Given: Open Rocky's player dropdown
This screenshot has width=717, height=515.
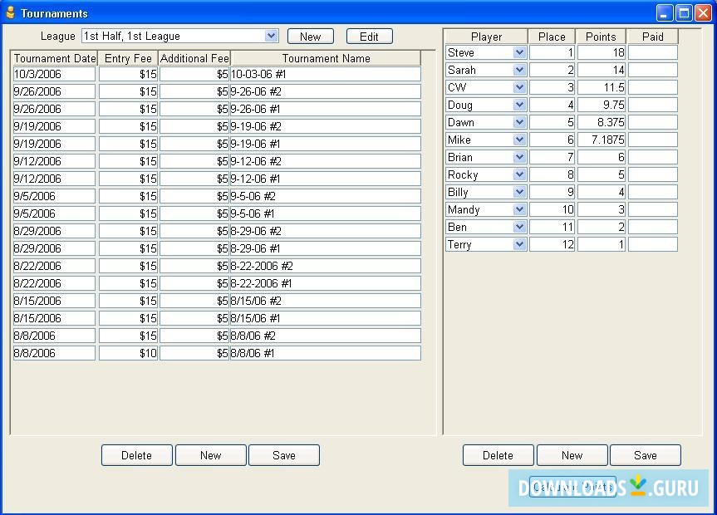Looking at the screenshot, I should pyautogui.click(x=519, y=174).
